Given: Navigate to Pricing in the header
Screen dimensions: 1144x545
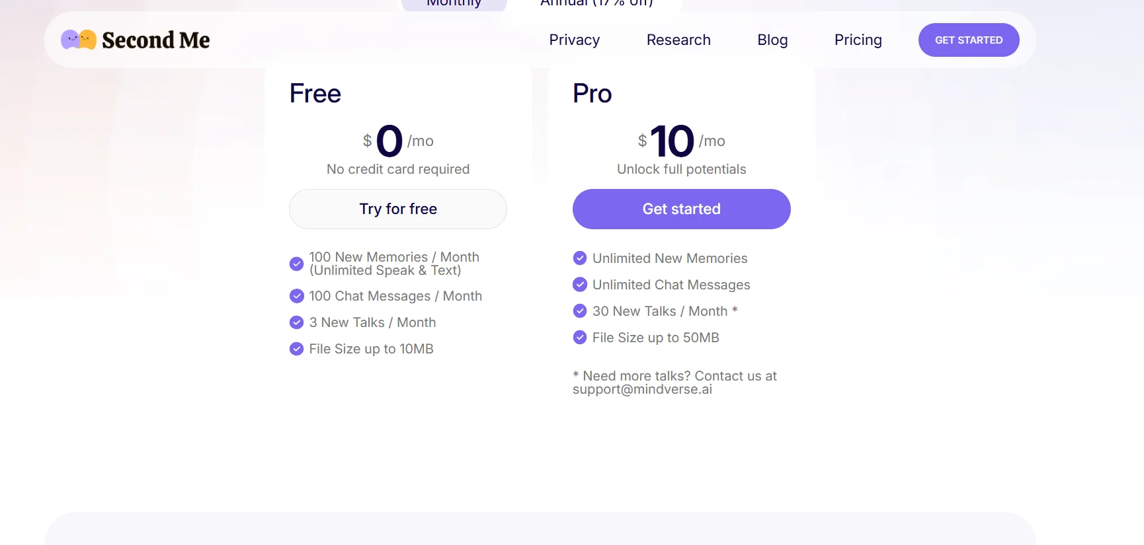Looking at the screenshot, I should 858,40.
